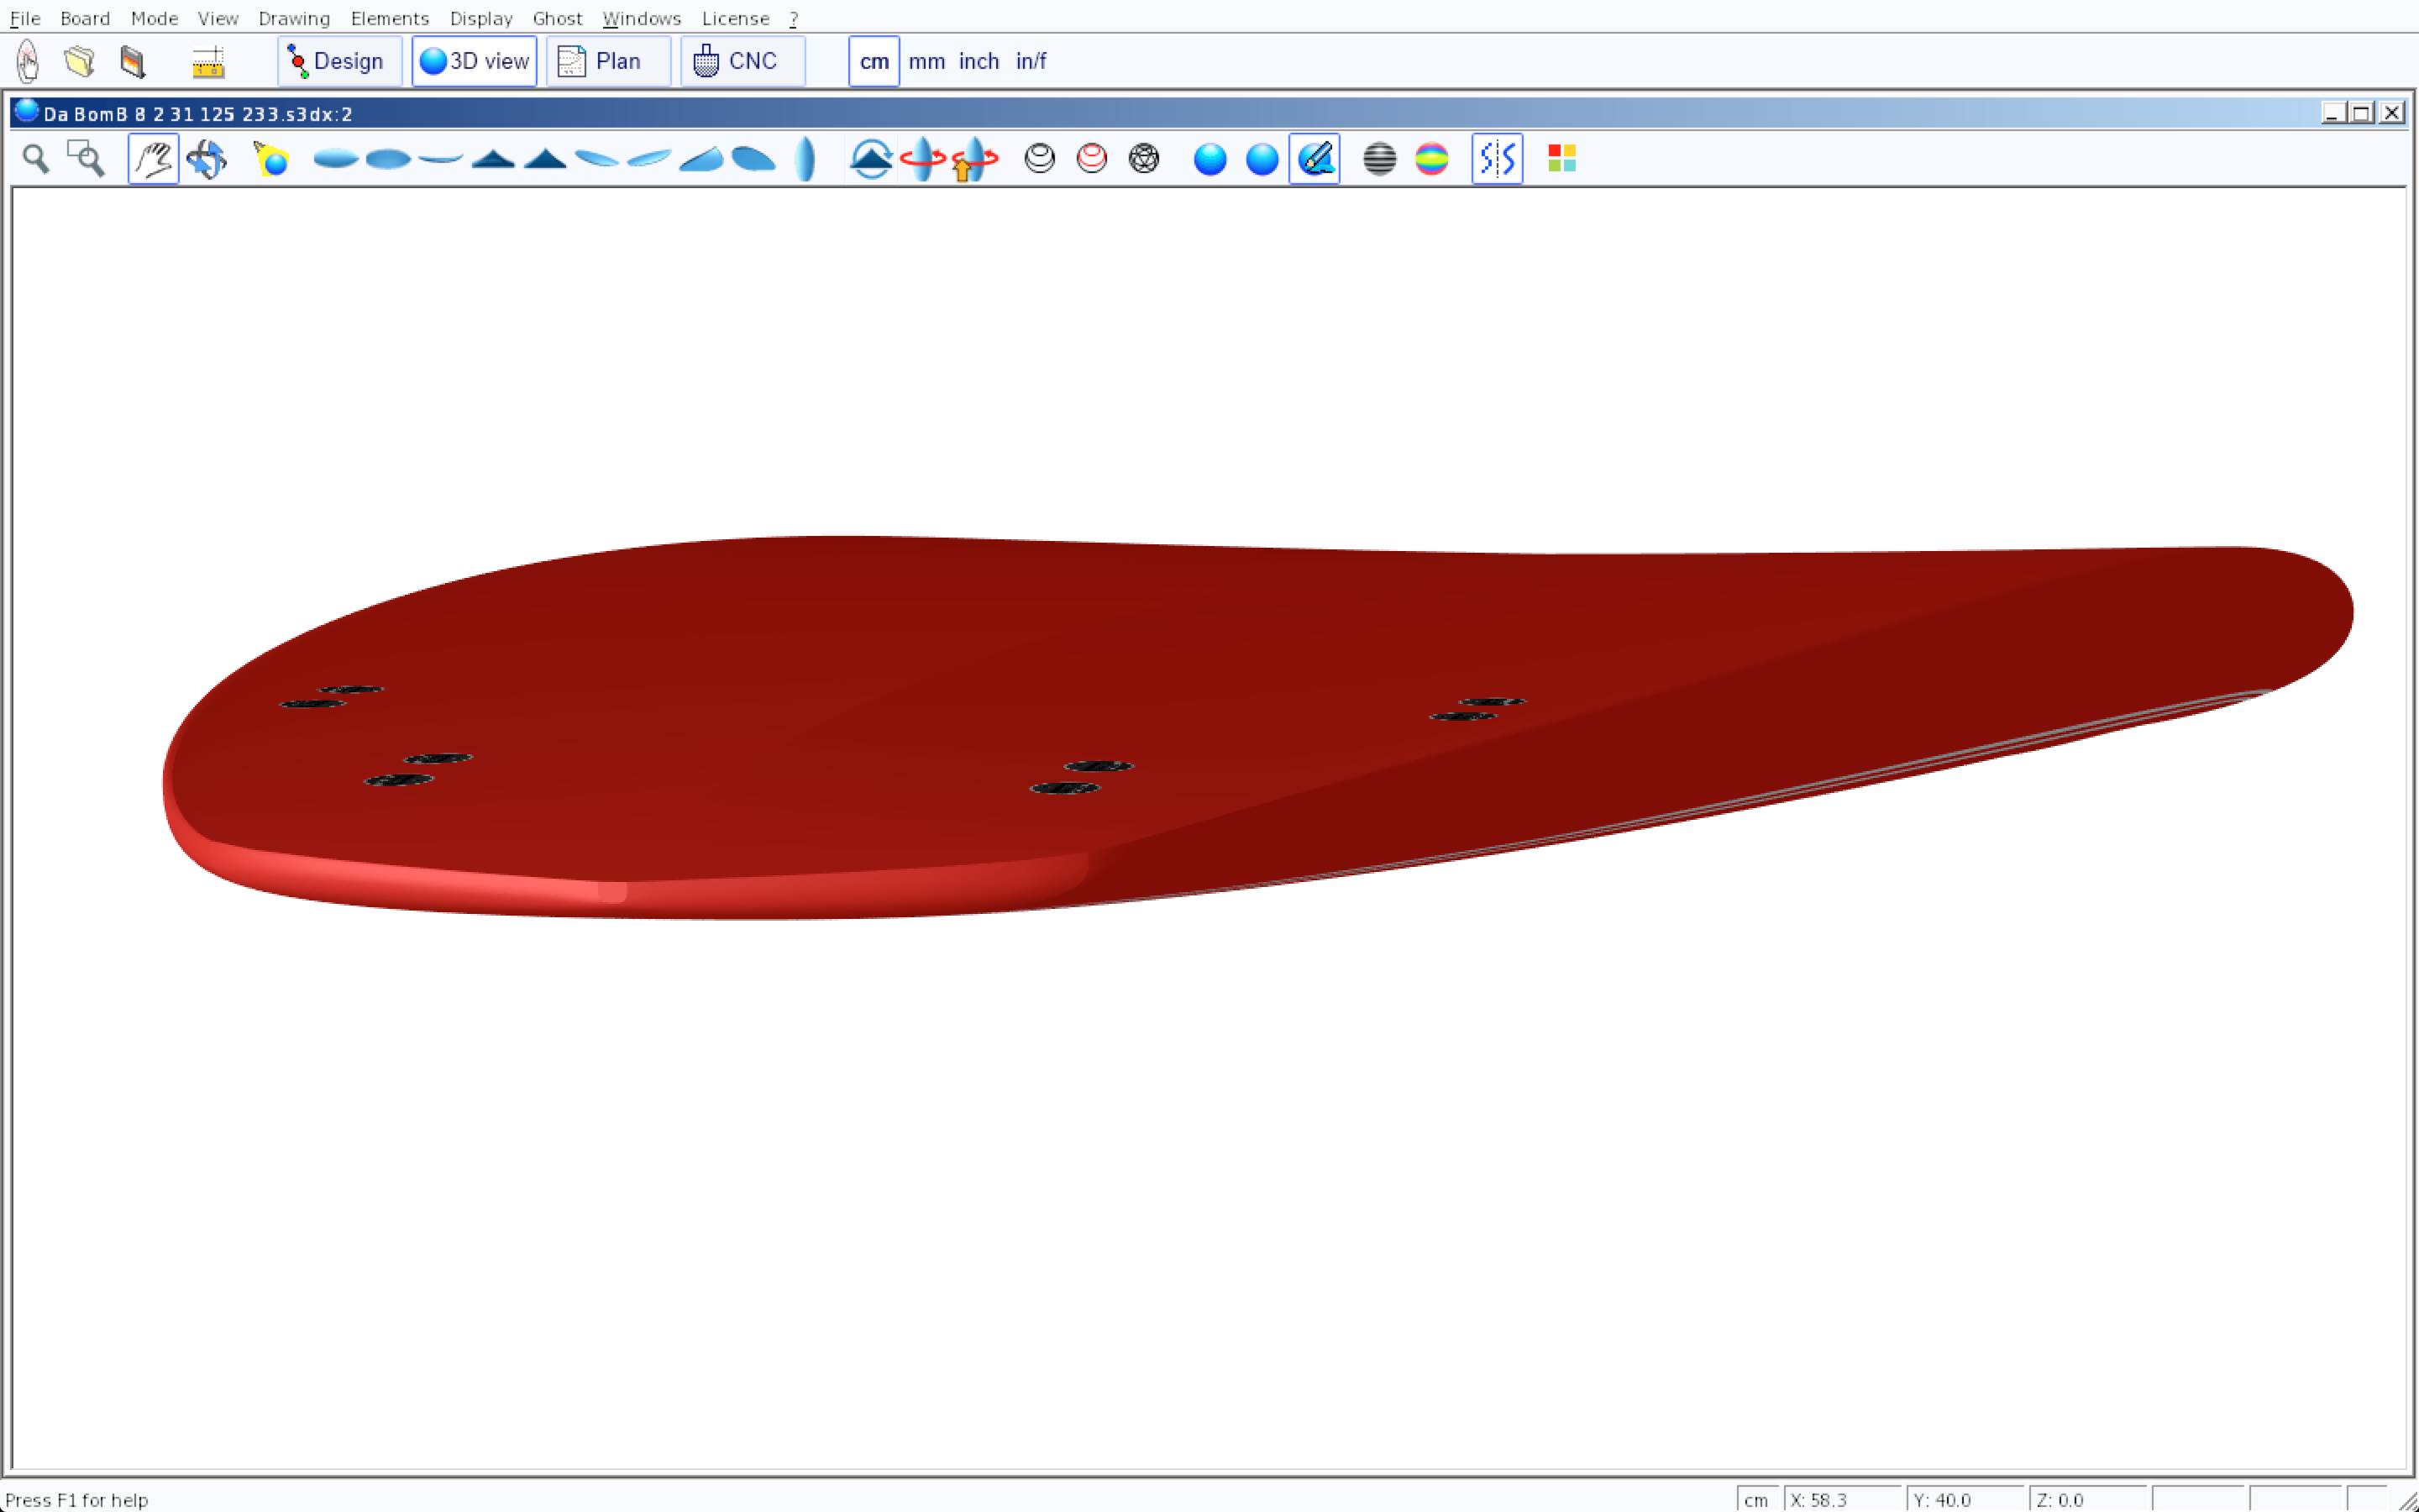Click the red outlined ring display icon
The width and height of the screenshot is (2419, 1512).
1092,159
